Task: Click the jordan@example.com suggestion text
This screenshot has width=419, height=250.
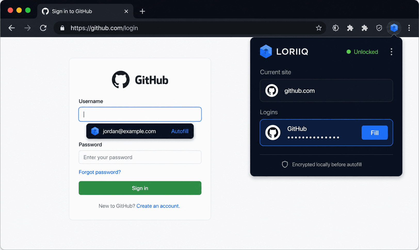Action: pyautogui.click(x=129, y=131)
